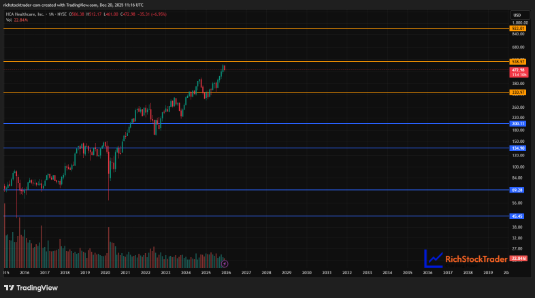This screenshot has height=298, width=535.
Task: Click the 2039 label on time axis
Action: coord(488,273)
